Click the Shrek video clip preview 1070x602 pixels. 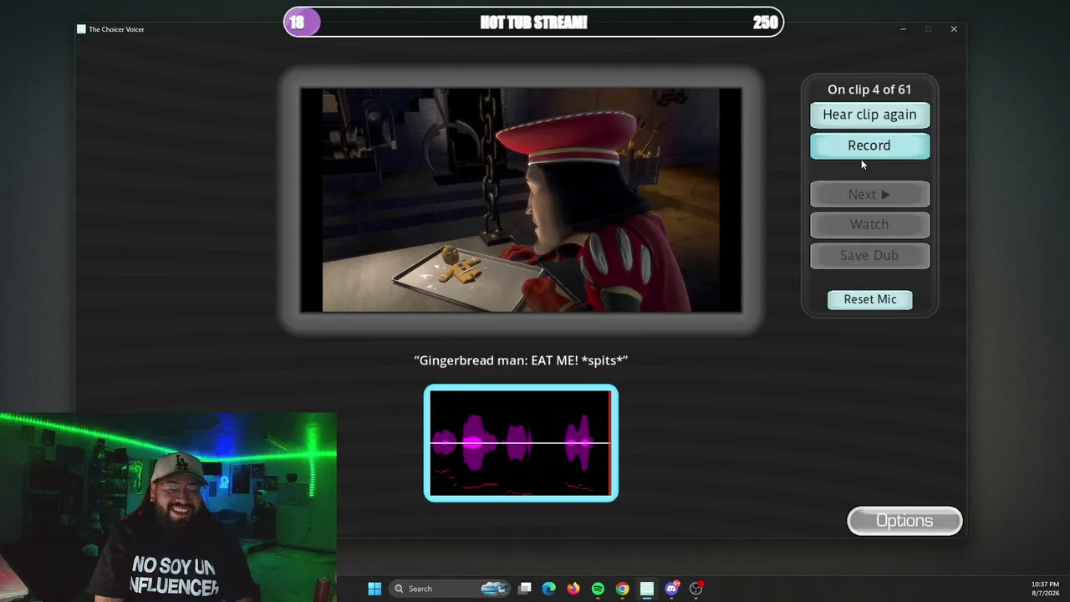tap(521, 200)
